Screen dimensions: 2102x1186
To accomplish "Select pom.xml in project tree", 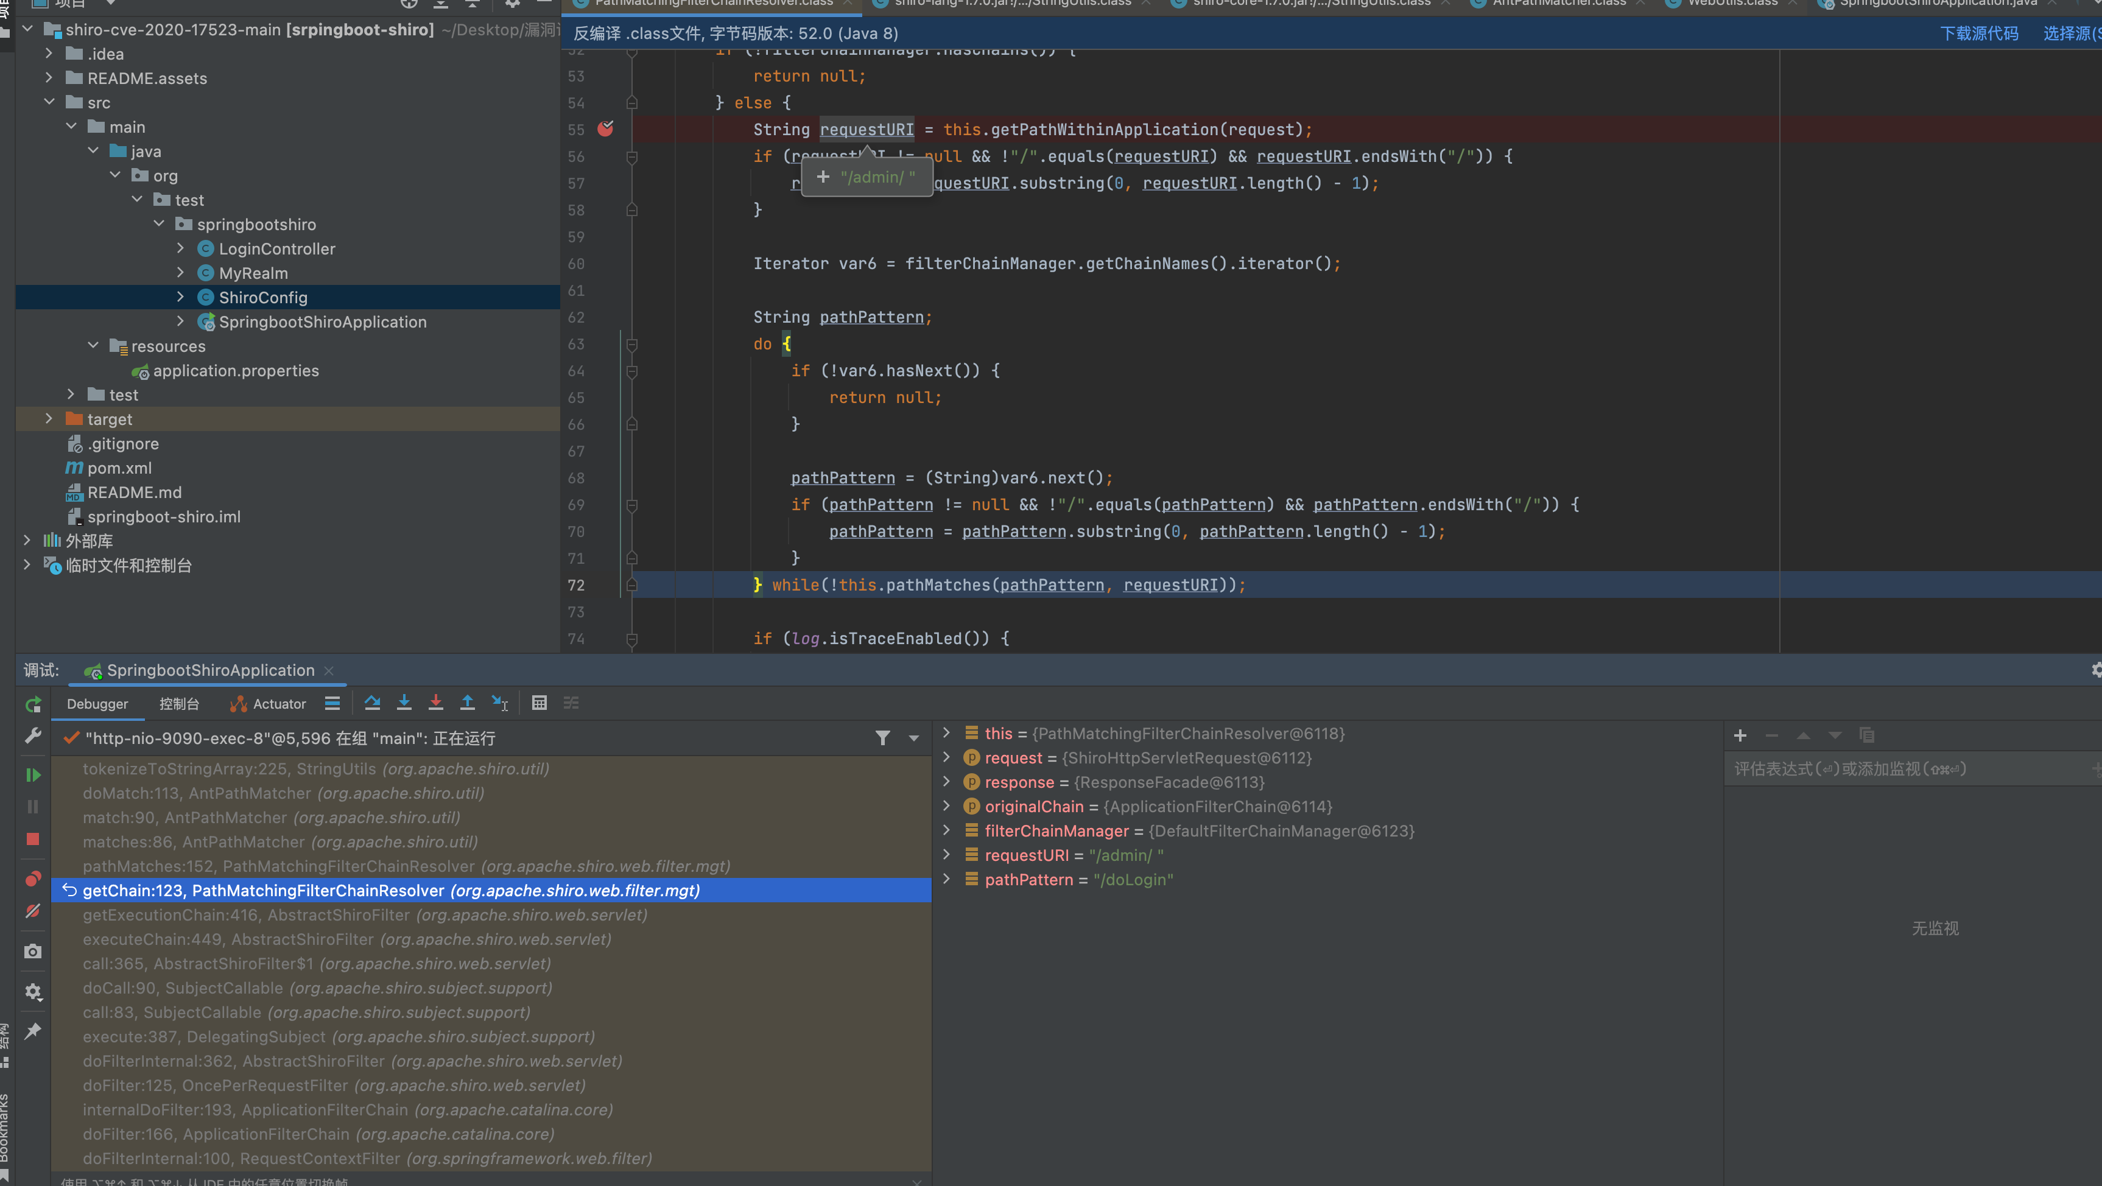I will [x=119, y=468].
